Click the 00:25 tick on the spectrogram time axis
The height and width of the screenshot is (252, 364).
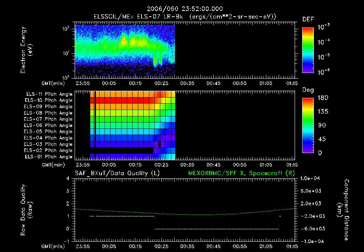coord(161,83)
